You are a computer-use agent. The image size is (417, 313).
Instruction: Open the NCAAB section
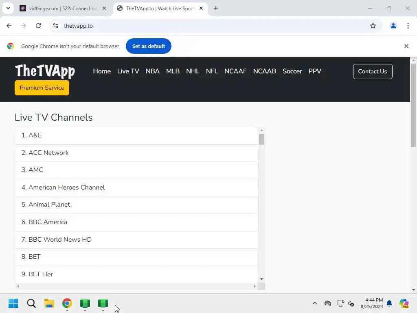click(x=265, y=71)
